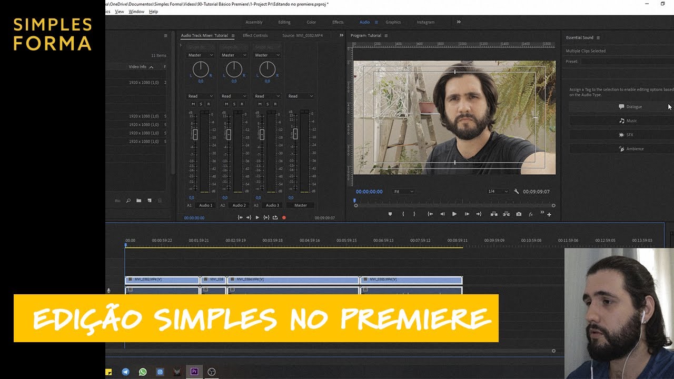Viewport: 674px width, 379px height.
Task: Click Go to Out in Audio Track Mixer
Action: (x=249, y=217)
